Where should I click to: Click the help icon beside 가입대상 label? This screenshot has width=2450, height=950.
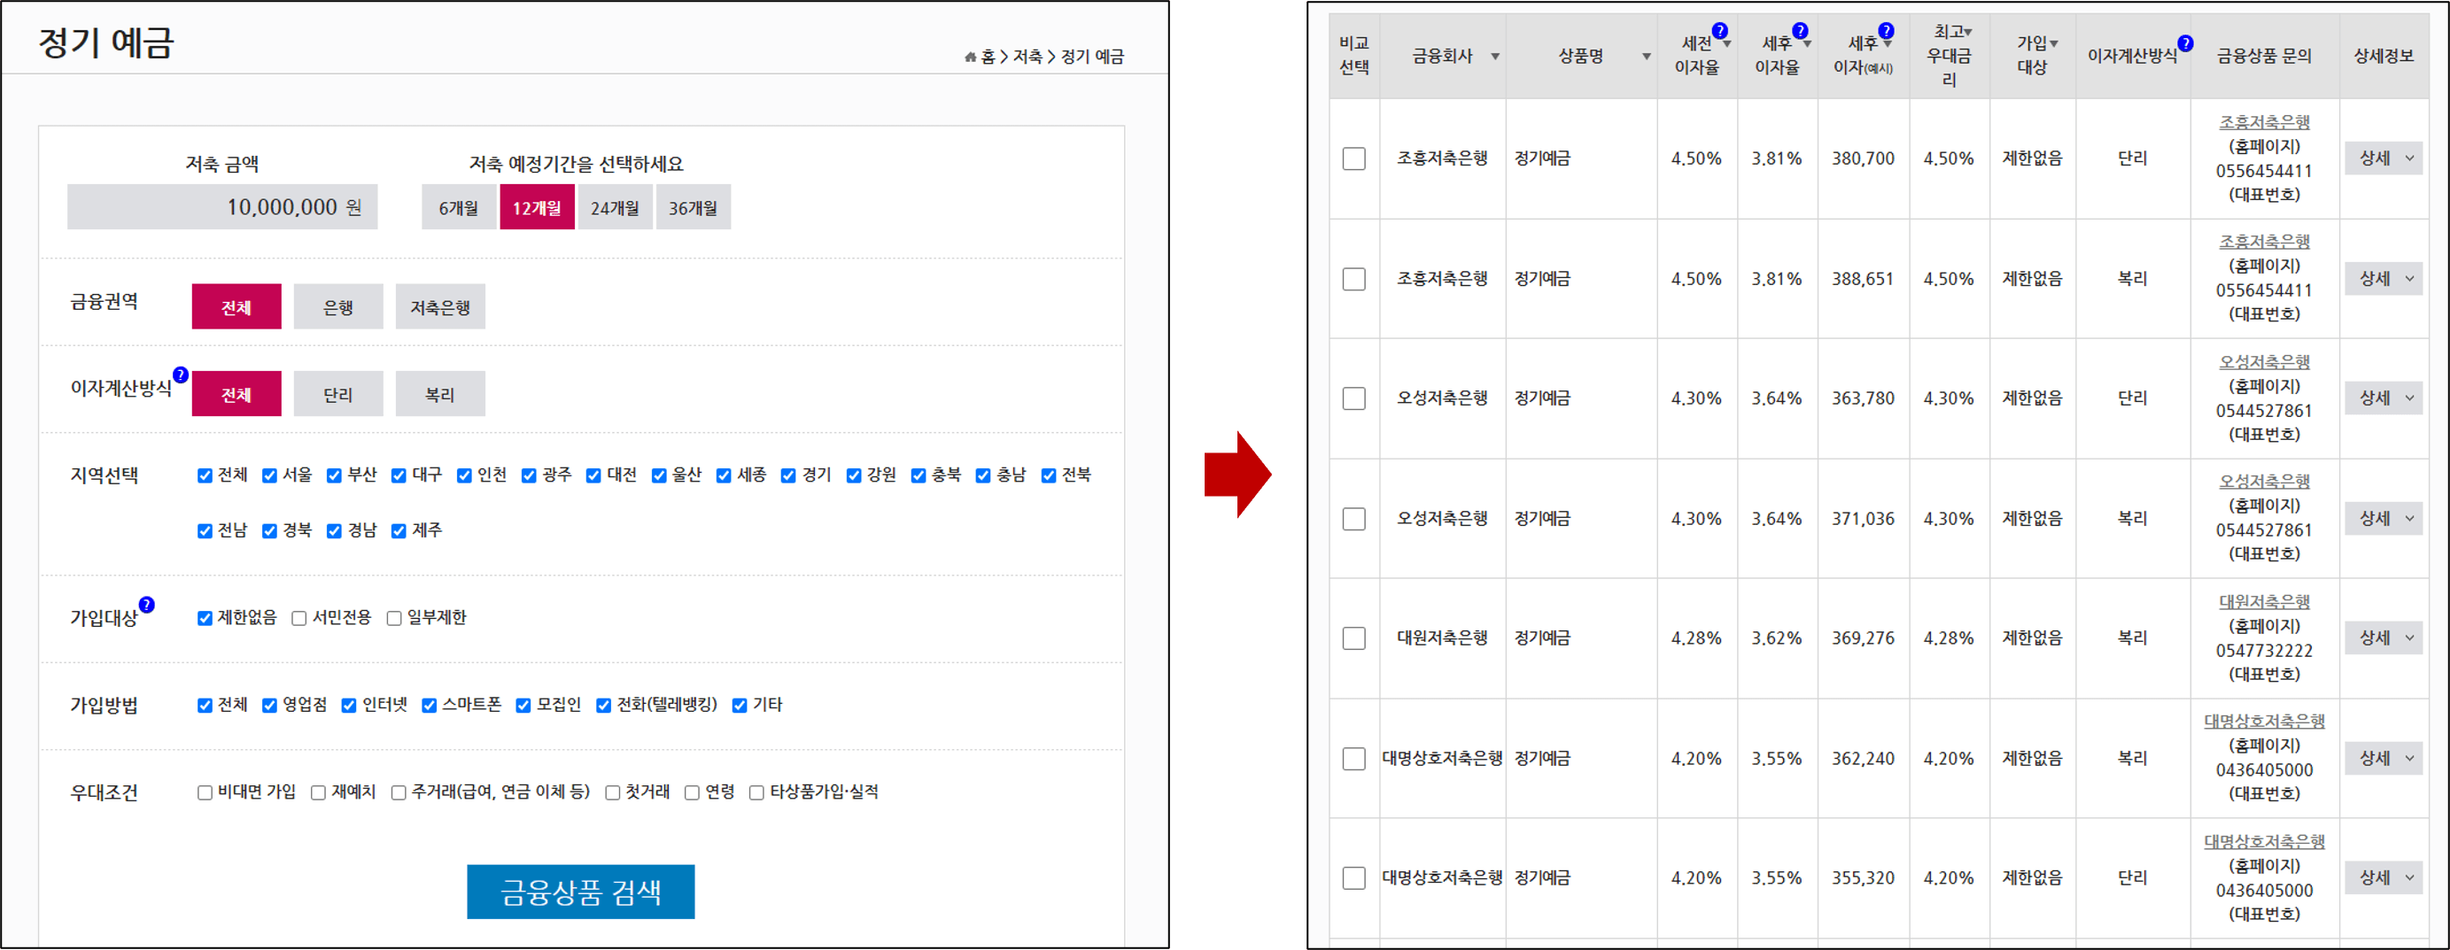pos(146,602)
